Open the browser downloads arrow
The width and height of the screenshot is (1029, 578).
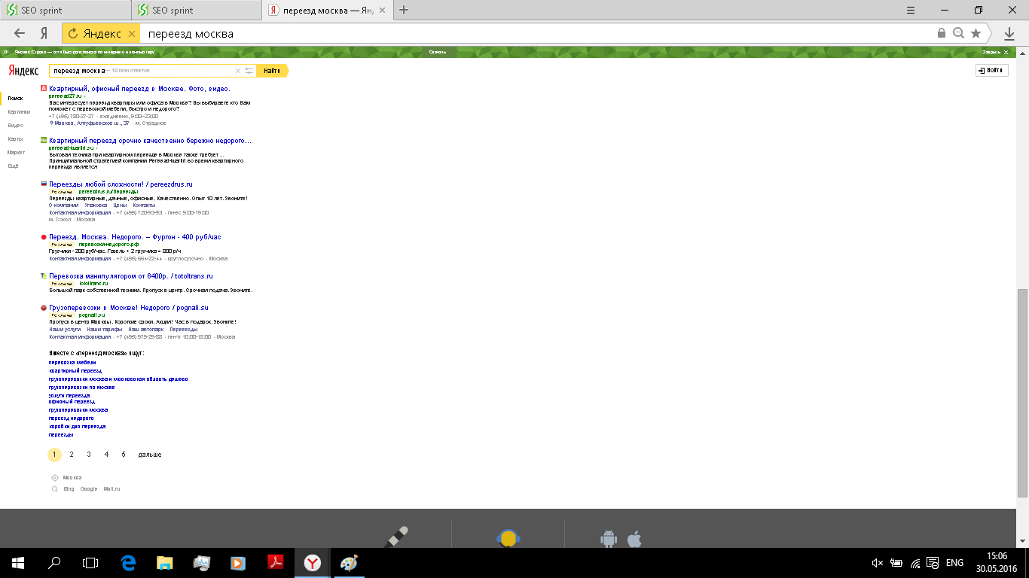tap(1009, 34)
